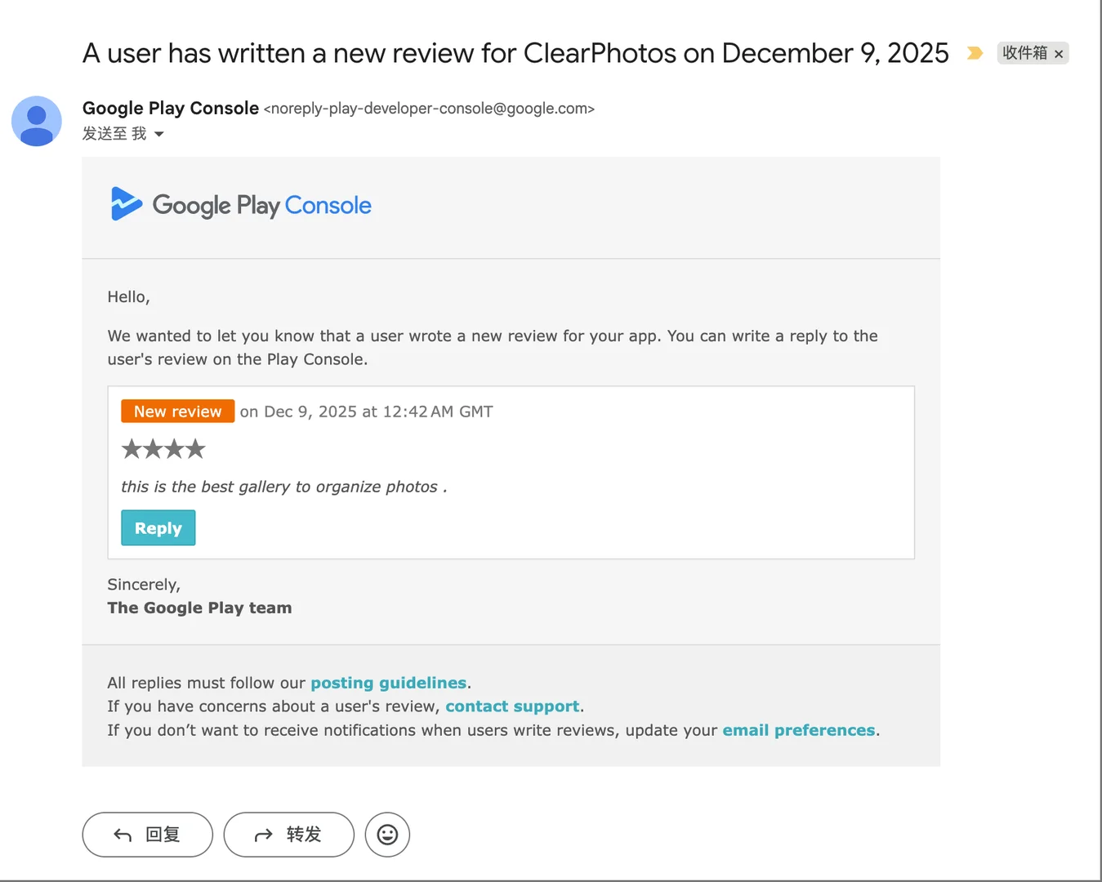The image size is (1102, 882).
Task: Click the orange New review badge
Action: coord(177,412)
